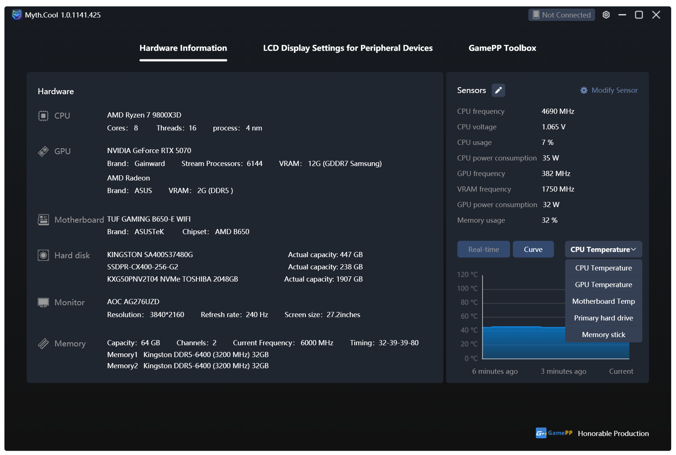Click the Hardware section heading
The height and width of the screenshot is (455, 676).
56,92
